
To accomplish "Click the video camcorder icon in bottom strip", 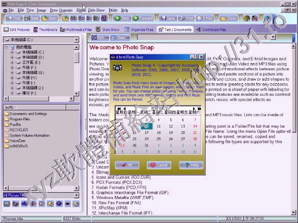I will (16, 204).
